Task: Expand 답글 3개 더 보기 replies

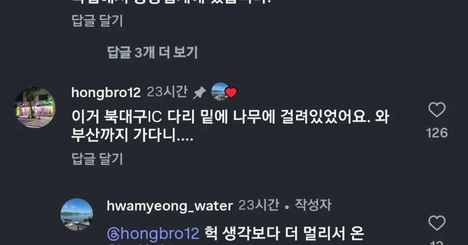Action: tap(152, 52)
